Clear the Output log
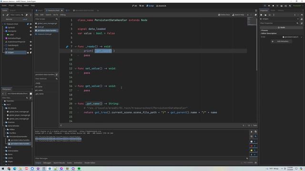The height and width of the screenshot is (171, 305). 251,132
